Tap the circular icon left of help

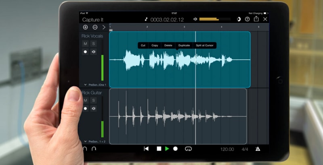(239, 19)
